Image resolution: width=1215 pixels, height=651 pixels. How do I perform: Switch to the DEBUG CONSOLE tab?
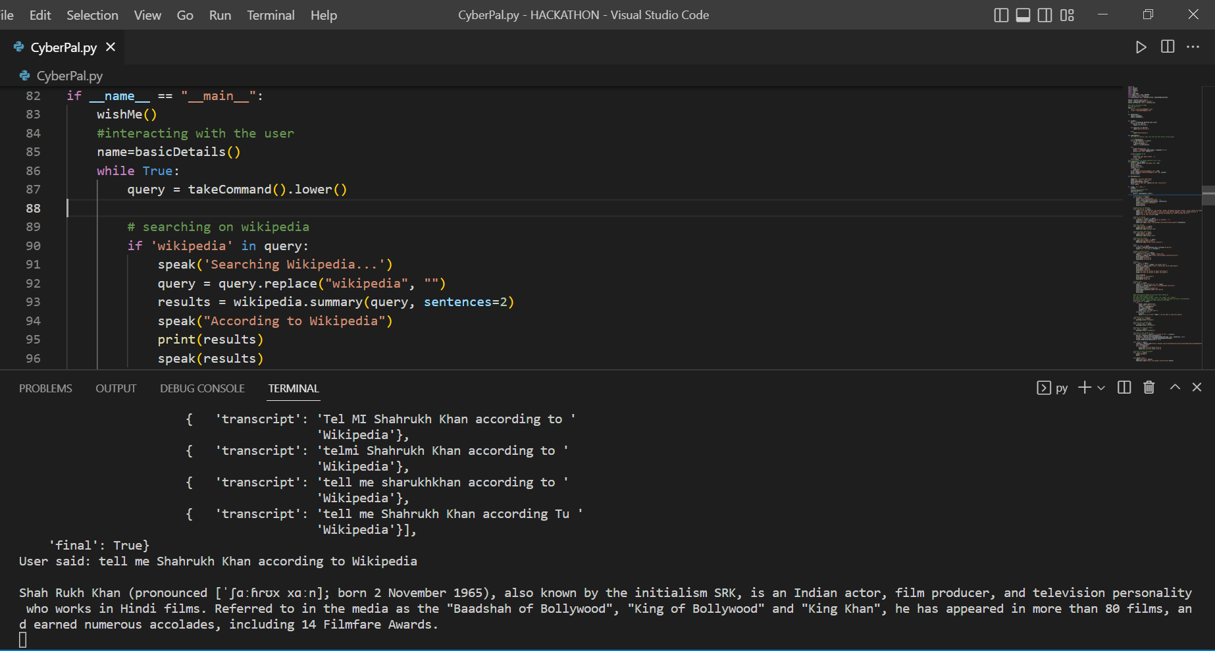coord(202,388)
